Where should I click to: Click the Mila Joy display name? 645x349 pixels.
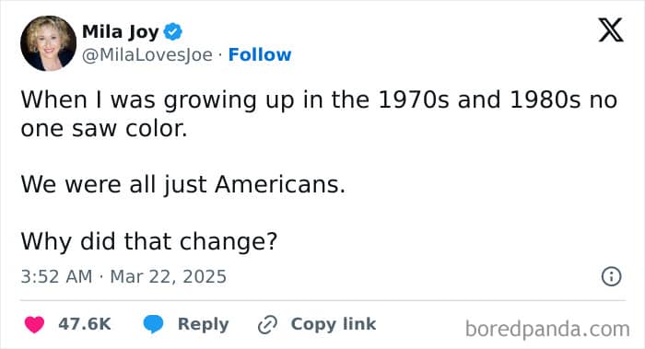pos(120,32)
